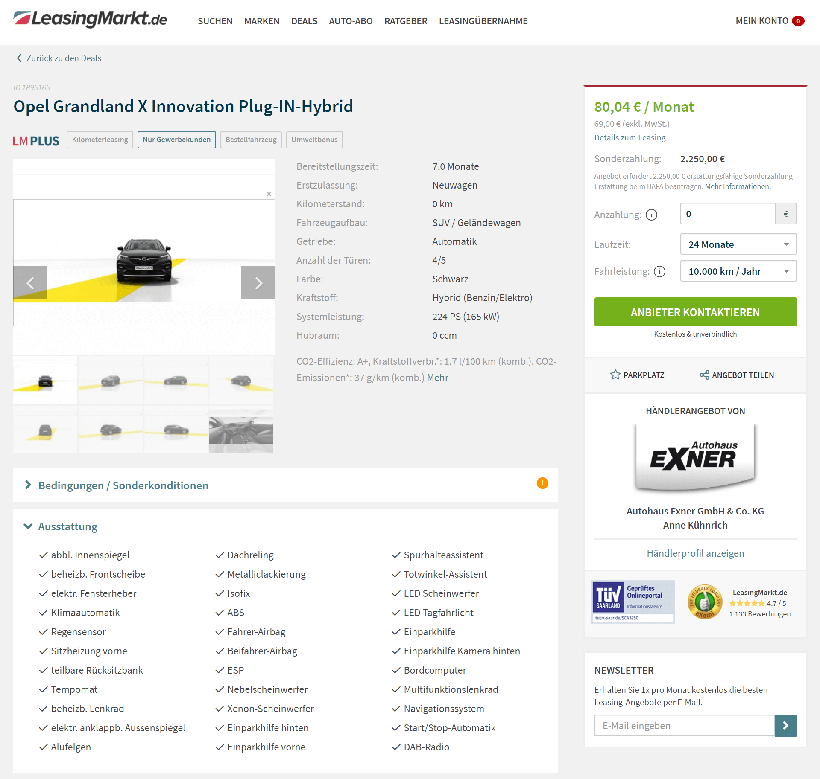820x779 pixels.
Task: Click Mehr link after CO2-Emissionen
Action: click(x=438, y=378)
